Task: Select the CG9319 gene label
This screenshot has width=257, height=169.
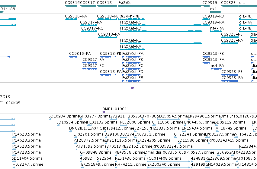Action: (x=210, y=3)
